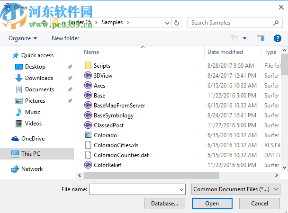Select the BaseMapFromServer file name

tap(119, 105)
